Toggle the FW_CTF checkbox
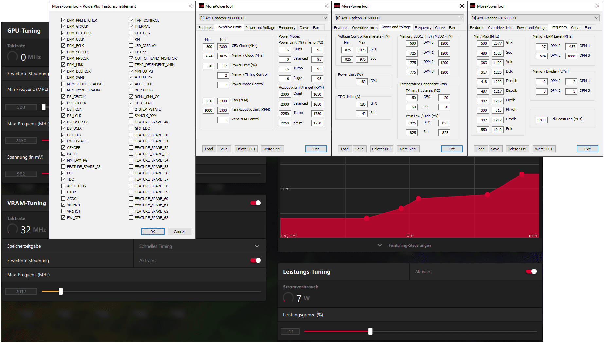Viewport: 604px width, 343px height. 63,218
